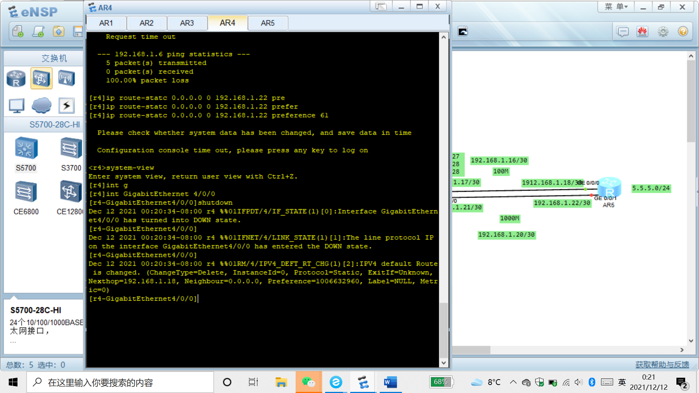
Task: Select the switch device category icon
Action: click(x=41, y=79)
